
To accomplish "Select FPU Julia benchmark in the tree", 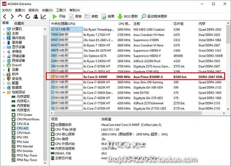I will (23, 142).
